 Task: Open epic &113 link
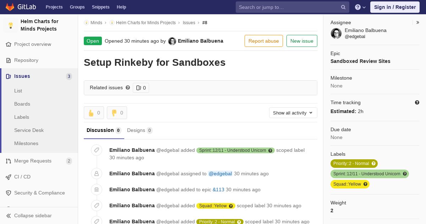(x=218, y=190)
